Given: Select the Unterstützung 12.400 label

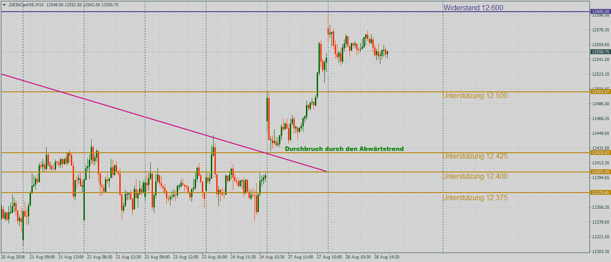Looking at the screenshot, I should (x=475, y=176).
